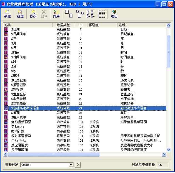Image resolution: width=175 pixels, height=173 pixels.
Task: Click horizontal scrollbar left arrow
Action: 6,154
